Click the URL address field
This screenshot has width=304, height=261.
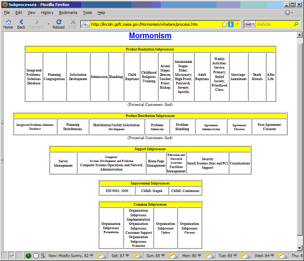(155, 24)
